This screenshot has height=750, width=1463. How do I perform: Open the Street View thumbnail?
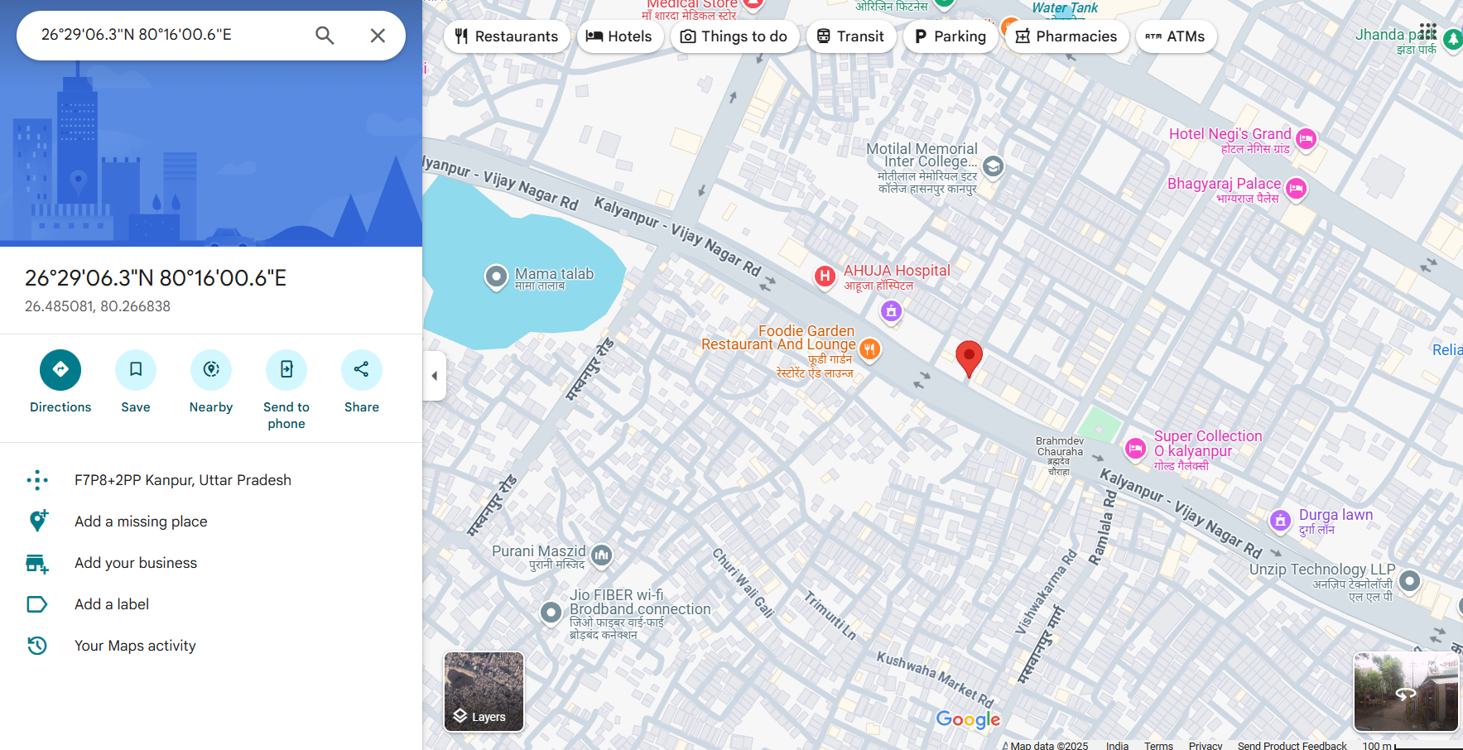1406,691
